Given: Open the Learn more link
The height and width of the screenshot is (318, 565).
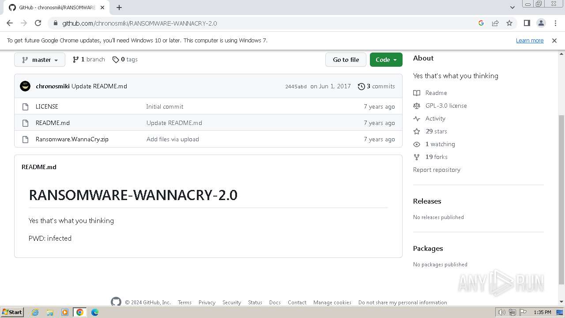Looking at the screenshot, I should (x=530, y=40).
